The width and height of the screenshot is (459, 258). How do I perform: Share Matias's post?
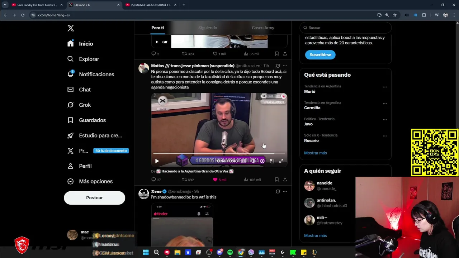[x=285, y=180]
